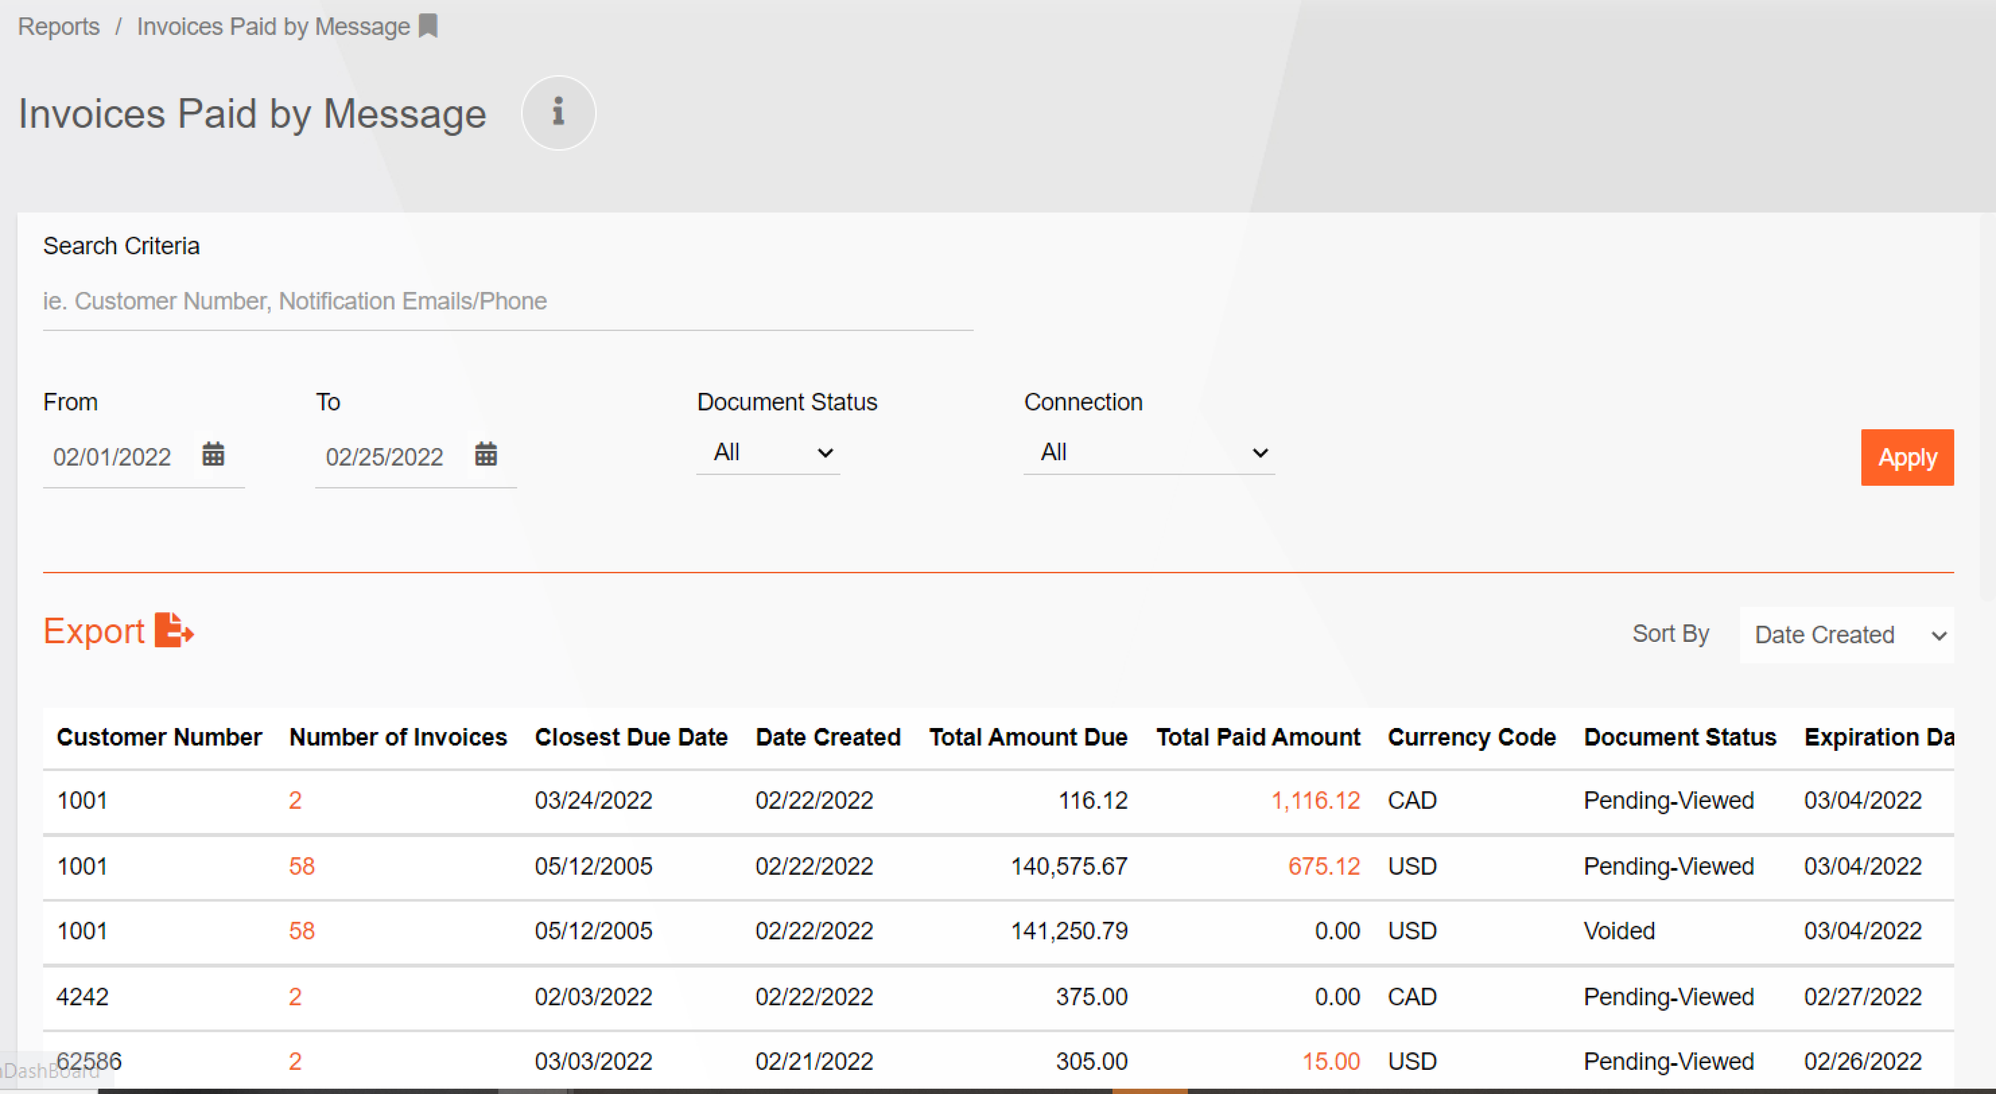1996x1094 pixels.
Task: Click total amount due 116.12
Action: [1093, 800]
